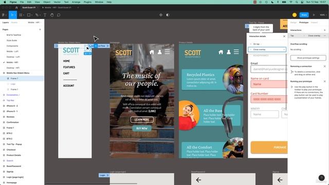Open the Style Guide page
The width and height of the screenshot is (329, 185).
tap(12, 41)
